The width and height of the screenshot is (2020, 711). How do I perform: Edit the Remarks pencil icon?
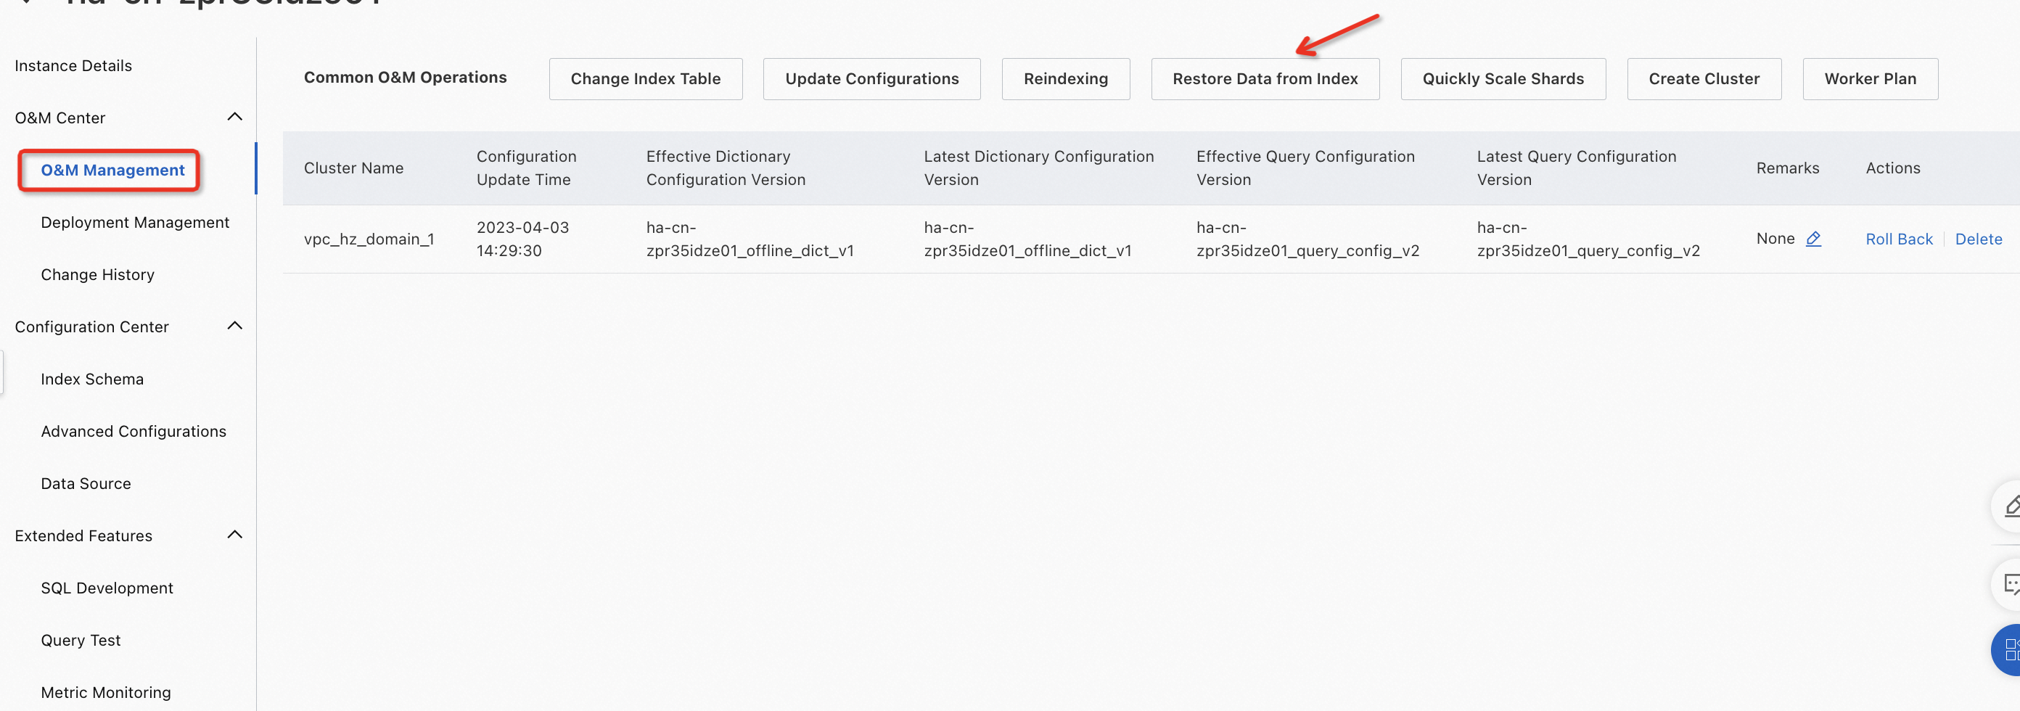(1813, 239)
